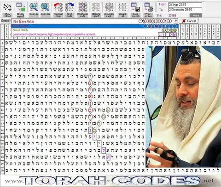Click the 'Save screen' label
The width and height of the screenshot is (221, 187).
(135, 15)
